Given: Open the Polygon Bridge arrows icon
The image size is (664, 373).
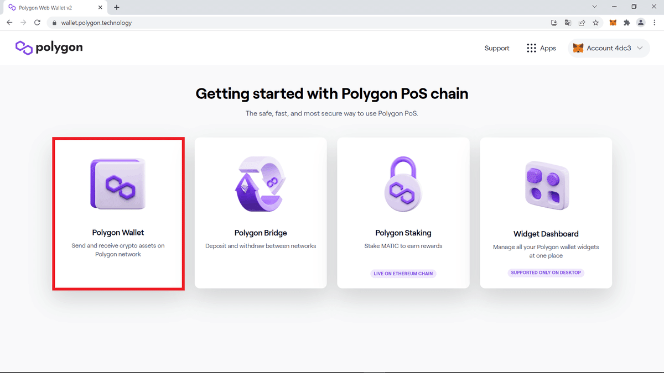Looking at the screenshot, I should pyautogui.click(x=261, y=184).
